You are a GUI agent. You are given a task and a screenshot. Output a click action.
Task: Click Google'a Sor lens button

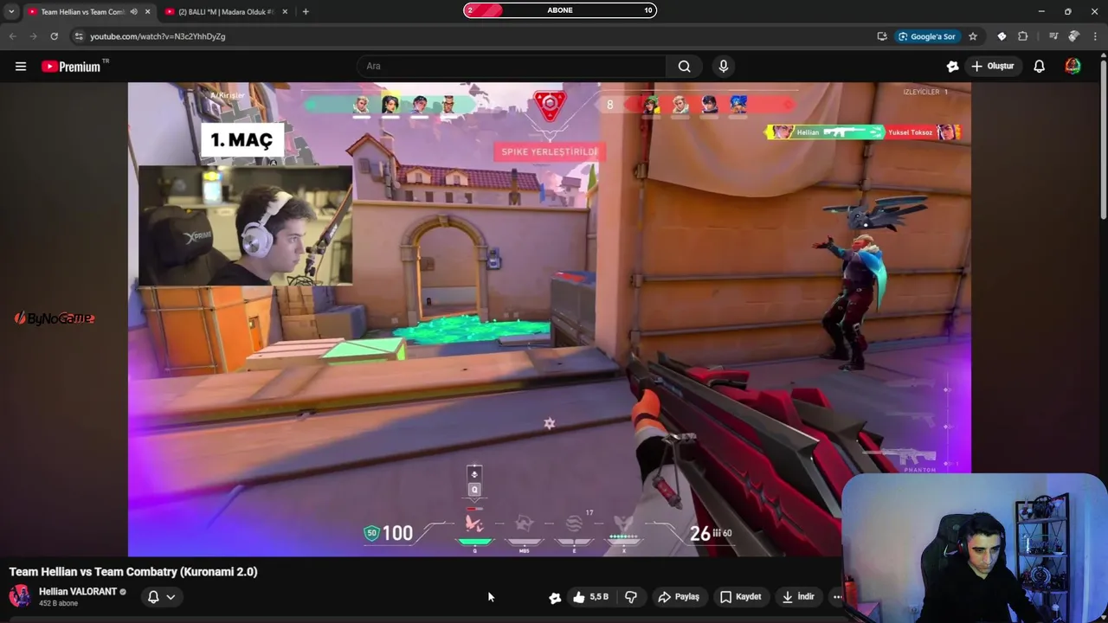pyautogui.click(x=926, y=36)
